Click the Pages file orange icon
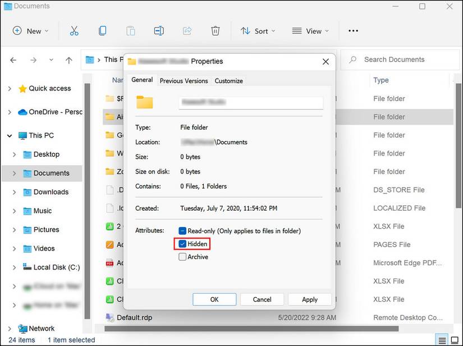The height and width of the screenshot is (346, 463). click(110, 245)
